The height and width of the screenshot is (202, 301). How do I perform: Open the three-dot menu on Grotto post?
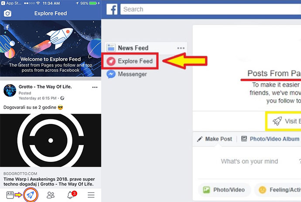click(95, 87)
